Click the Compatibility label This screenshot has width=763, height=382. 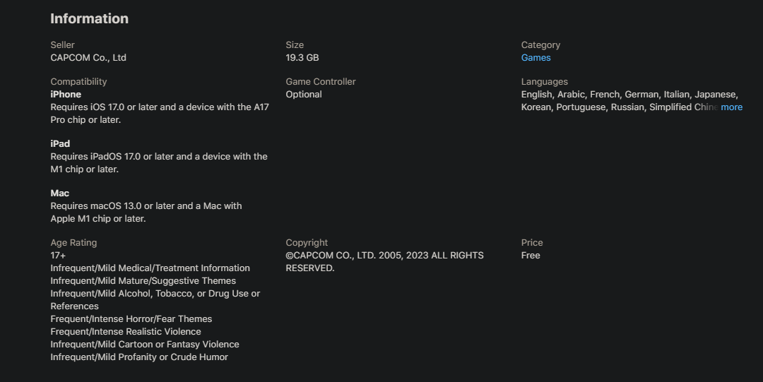coord(78,82)
